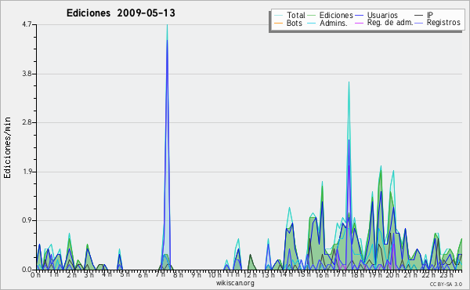Click the chart title 'Ediciones 2009-05-13'
The width and height of the screenshot is (470, 290).
[x=121, y=13]
